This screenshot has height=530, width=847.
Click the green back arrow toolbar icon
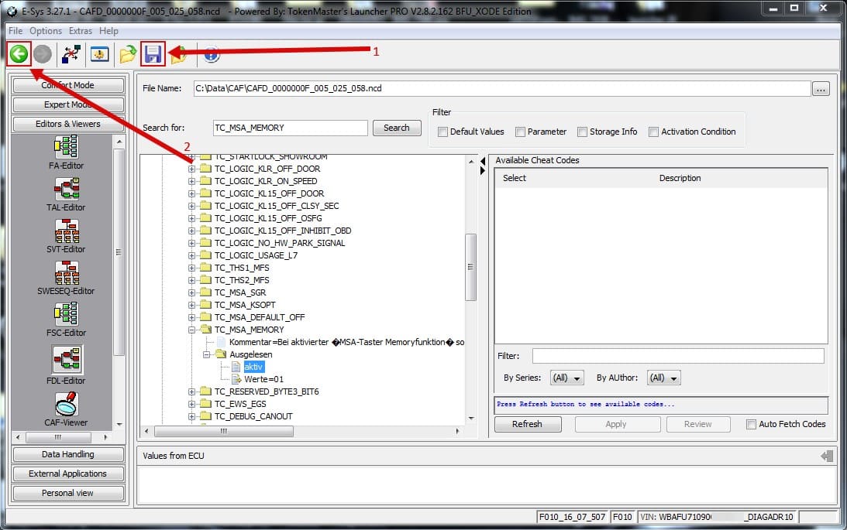coord(19,54)
